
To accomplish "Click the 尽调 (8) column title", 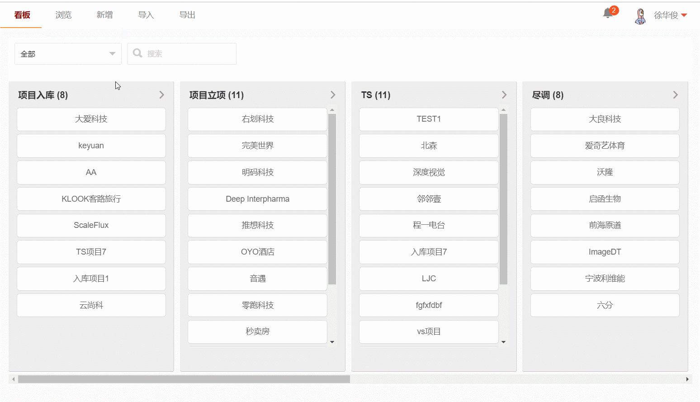I will point(548,95).
